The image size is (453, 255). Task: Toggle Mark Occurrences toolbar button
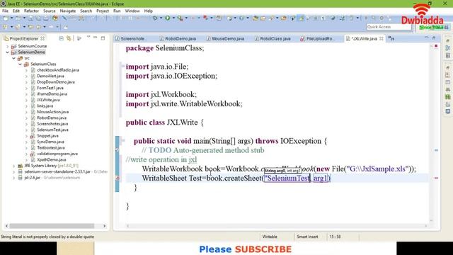pyautogui.click(x=301, y=18)
